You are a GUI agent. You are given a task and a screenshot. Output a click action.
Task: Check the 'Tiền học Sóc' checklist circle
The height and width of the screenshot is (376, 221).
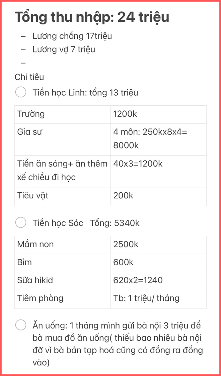coord(21,223)
